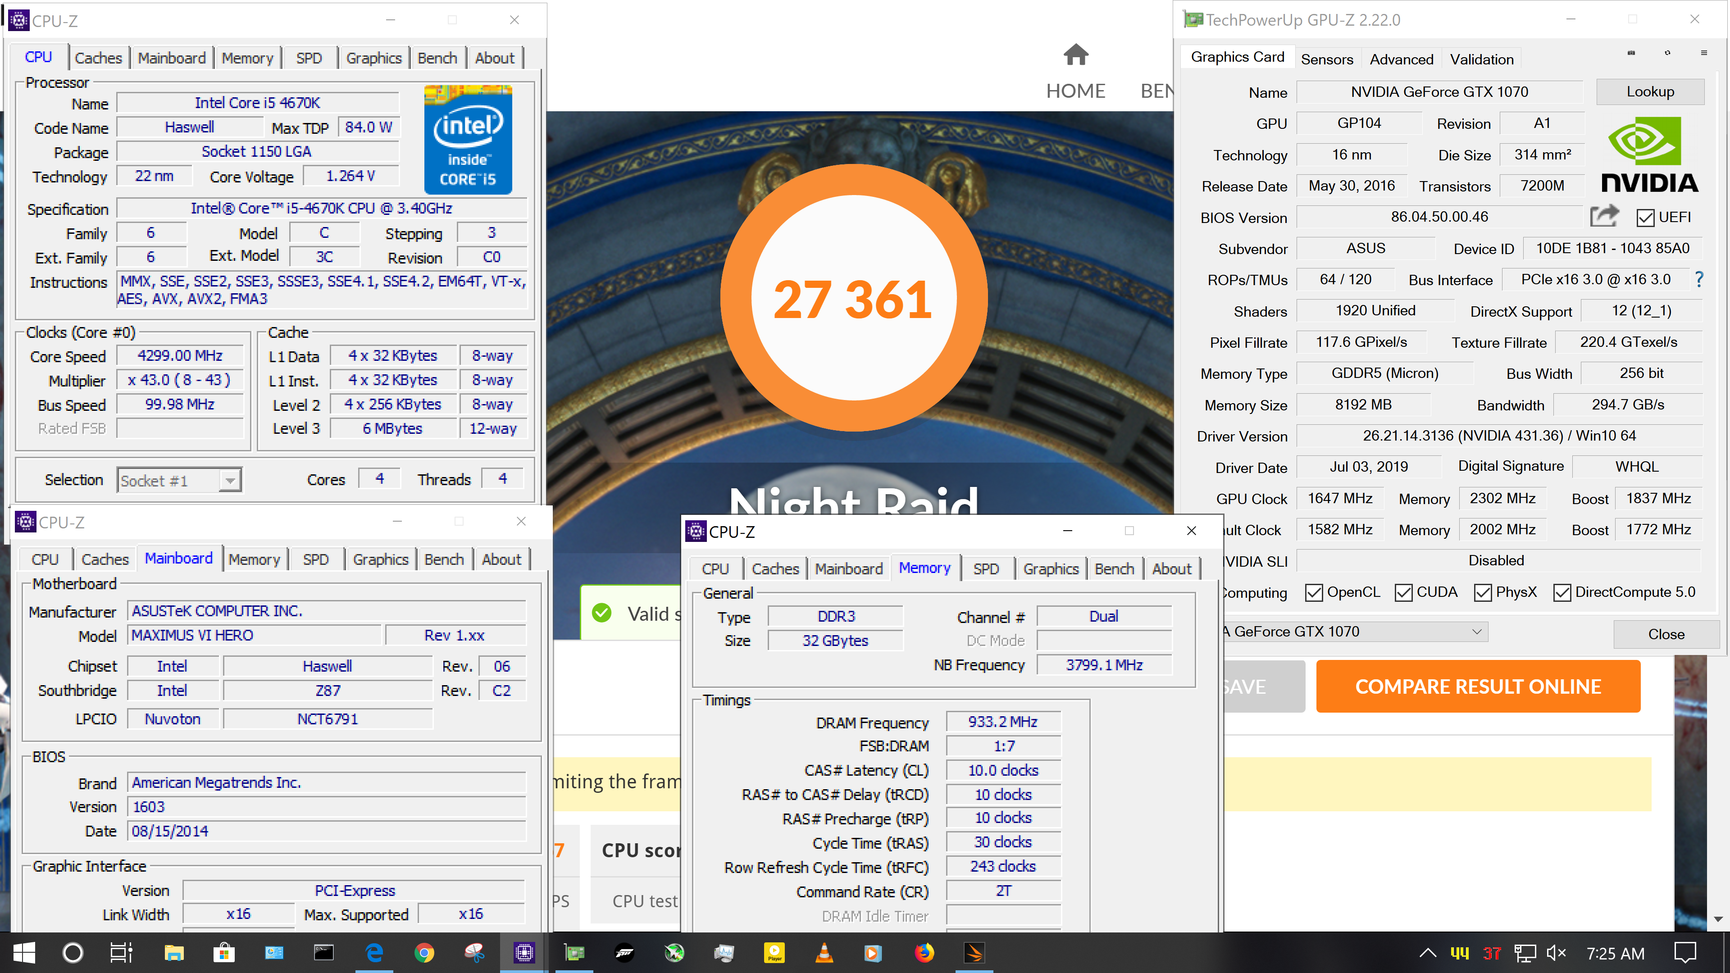Click the 3DMark taskbar icon

pyautogui.click(x=974, y=953)
